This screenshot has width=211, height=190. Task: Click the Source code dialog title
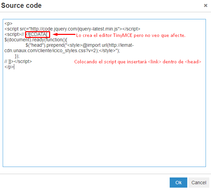(x=21, y=5)
